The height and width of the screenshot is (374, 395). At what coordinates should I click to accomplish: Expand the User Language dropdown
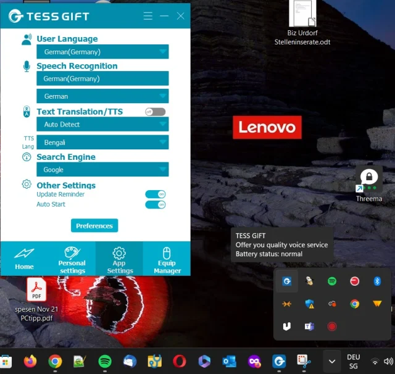[x=102, y=52]
